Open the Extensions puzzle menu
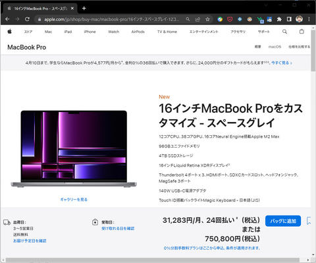Screen dimensions: 316x263 point(279,19)
